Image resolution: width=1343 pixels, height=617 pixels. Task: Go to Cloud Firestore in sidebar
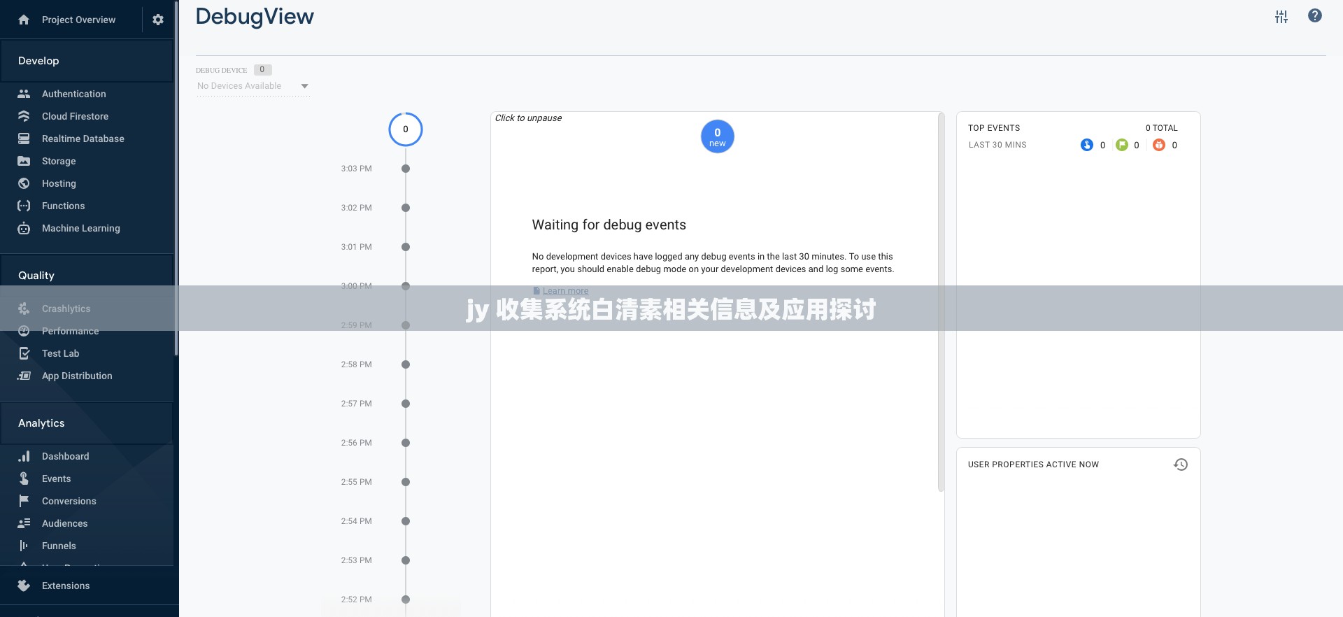(x=75, y=116)
